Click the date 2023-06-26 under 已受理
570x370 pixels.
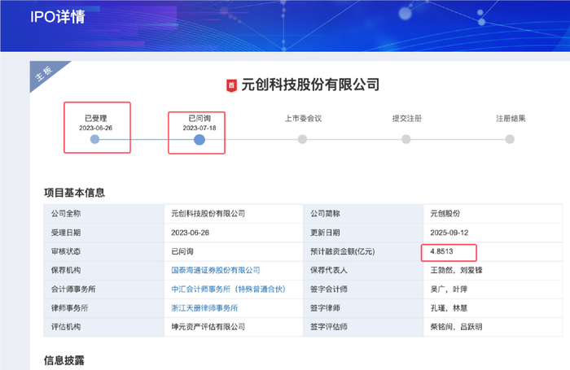95,128
